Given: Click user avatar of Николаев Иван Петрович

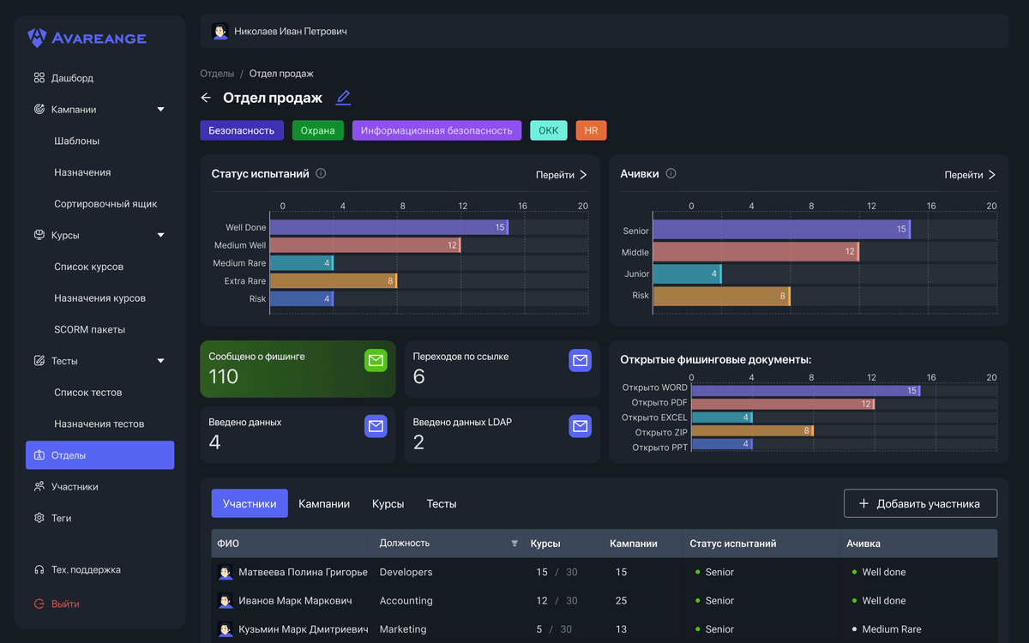Looking at the screenshot, I should tap(220, 32).
